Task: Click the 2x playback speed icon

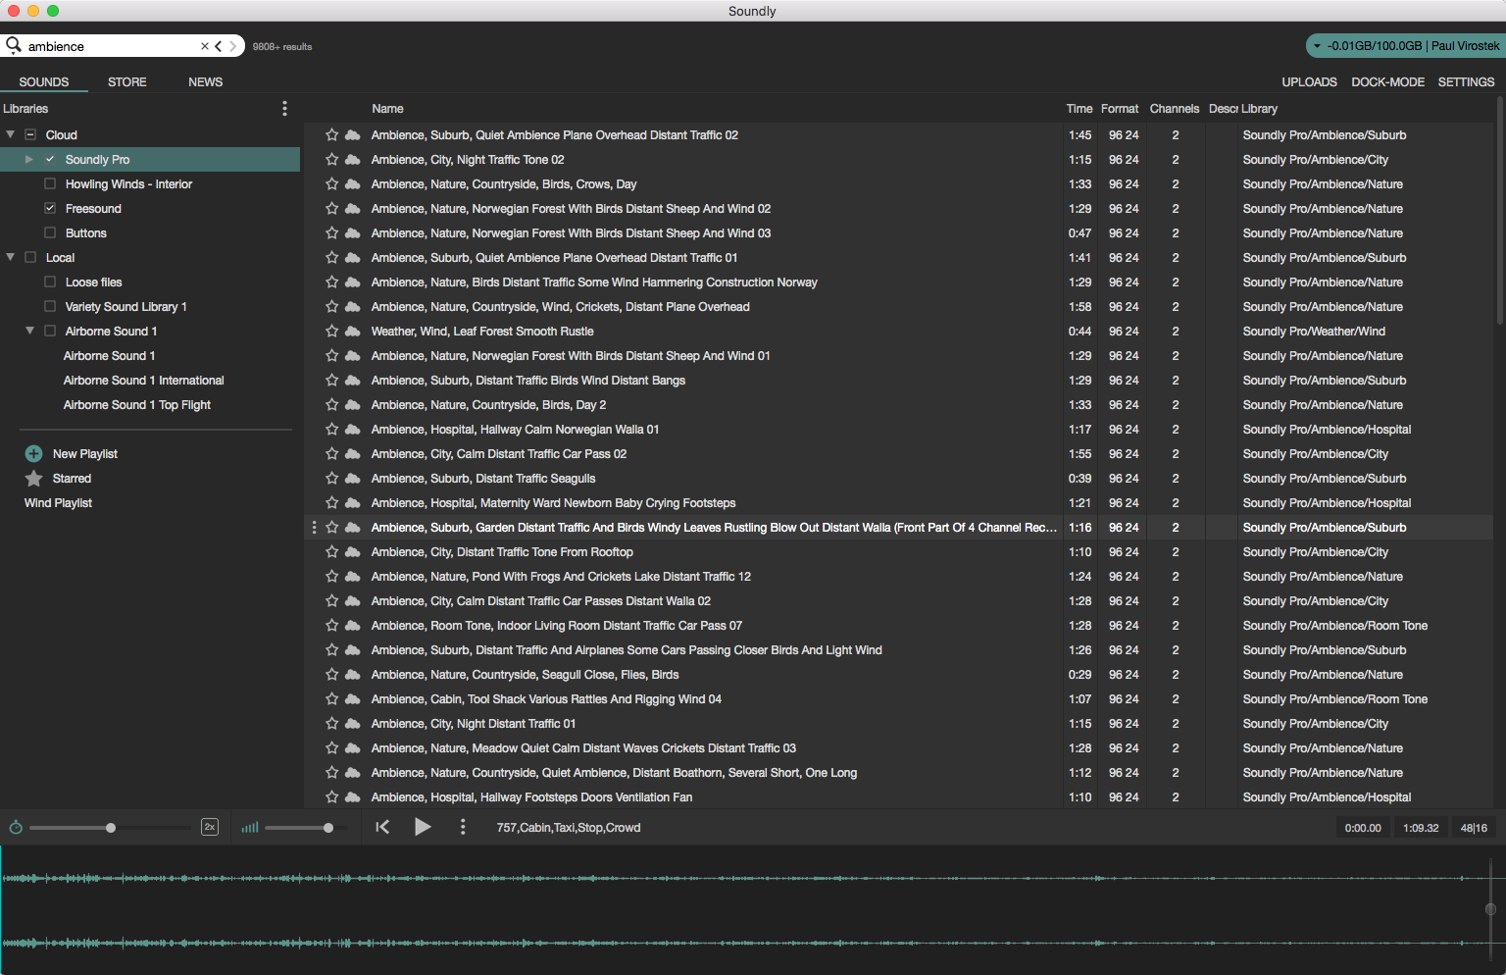Action: [209, 827]
